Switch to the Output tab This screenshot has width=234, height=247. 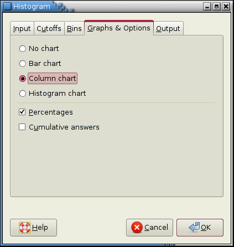[168, 28]
